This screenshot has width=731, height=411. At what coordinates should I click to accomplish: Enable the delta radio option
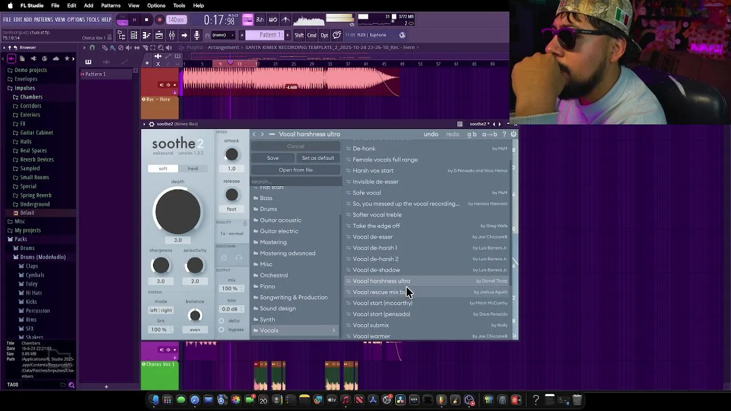[222, 320]
